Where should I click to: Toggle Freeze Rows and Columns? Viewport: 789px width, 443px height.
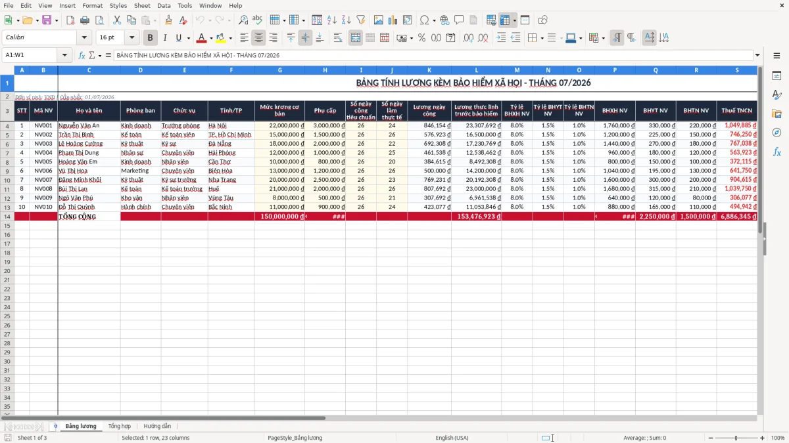(505, 20)
